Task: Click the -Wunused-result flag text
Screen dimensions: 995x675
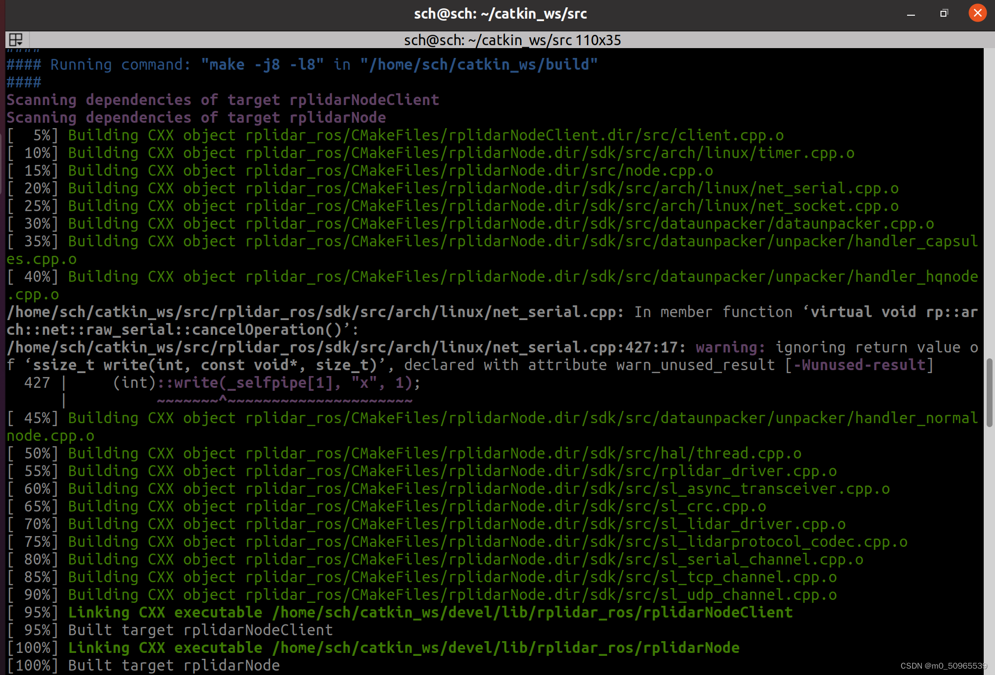Action: 859,365
